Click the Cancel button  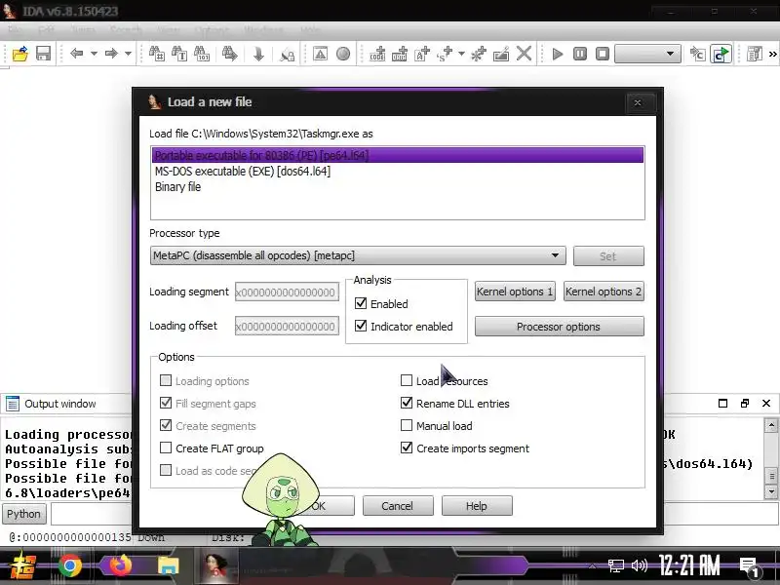coord(398,506)
